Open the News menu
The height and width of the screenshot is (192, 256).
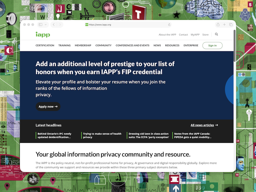coord(157,45)
